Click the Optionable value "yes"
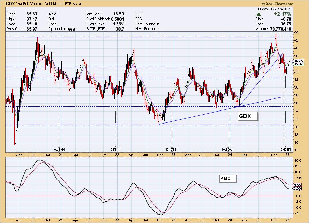Screen dimensions: 309x223 [71, 29]
